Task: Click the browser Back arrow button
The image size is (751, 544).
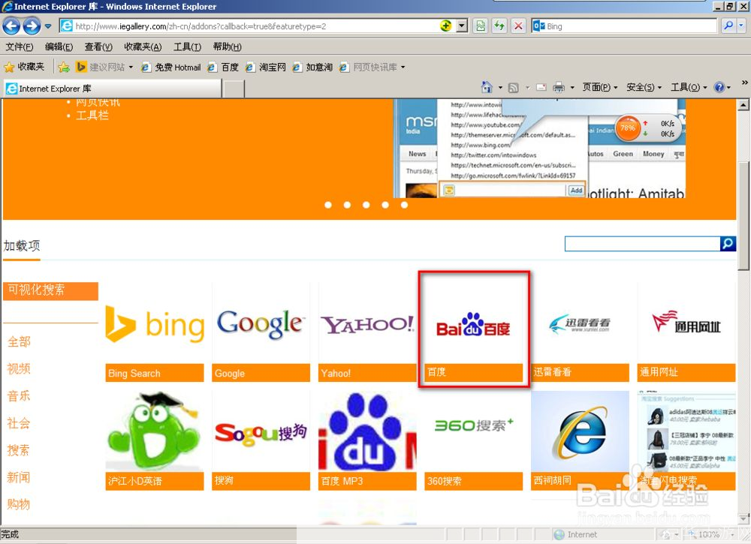Action: [11, 26]
